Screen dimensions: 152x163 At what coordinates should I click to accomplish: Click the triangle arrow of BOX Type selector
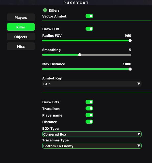click(x=139, y=134)
